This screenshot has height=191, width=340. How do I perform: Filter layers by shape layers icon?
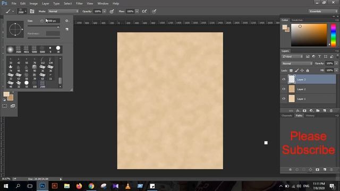point(326,57)
